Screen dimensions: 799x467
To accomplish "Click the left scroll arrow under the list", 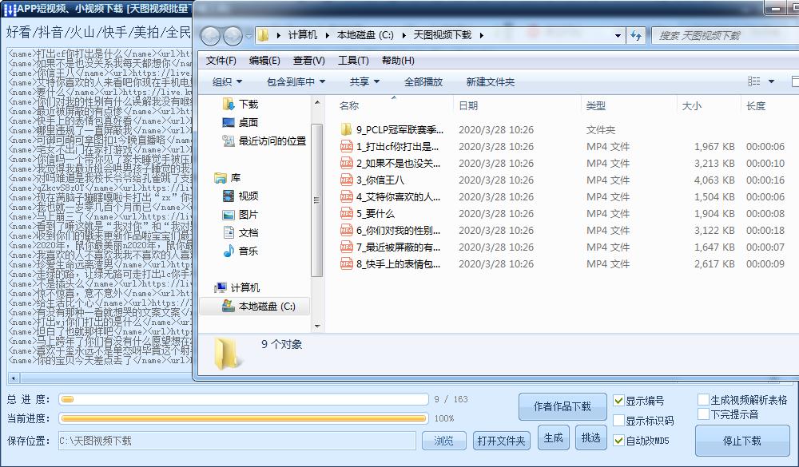I will point(14,378).
